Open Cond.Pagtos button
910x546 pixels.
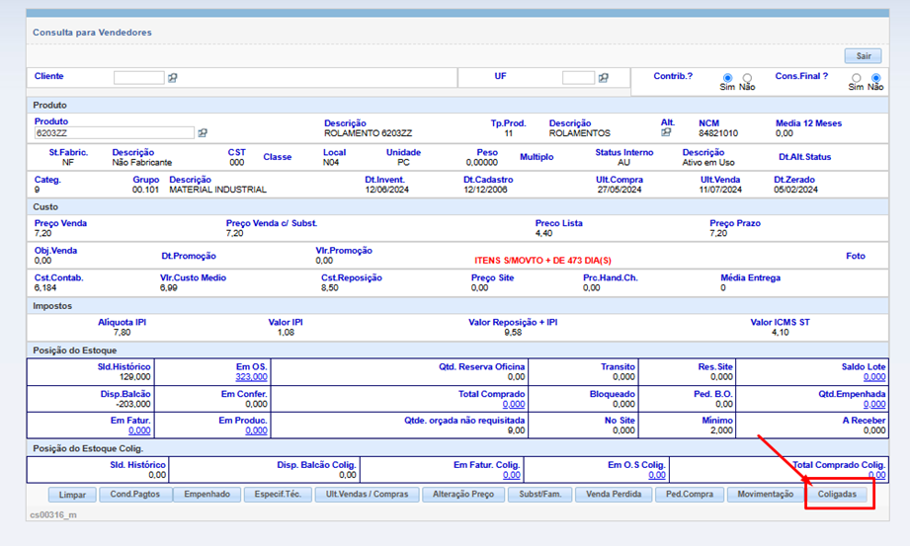pyautogui.click(x=134, y=495)
